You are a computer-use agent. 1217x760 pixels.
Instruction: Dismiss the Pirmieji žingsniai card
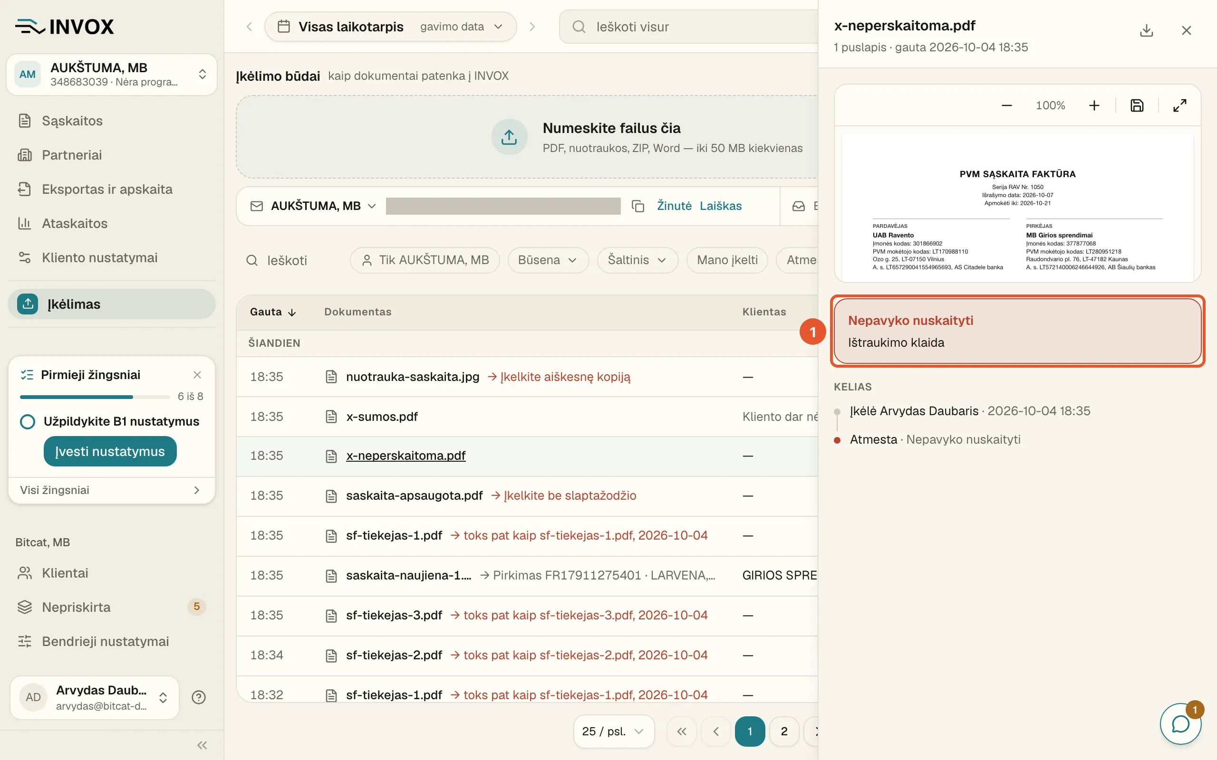pyautogui.click(x=197, y=374)
